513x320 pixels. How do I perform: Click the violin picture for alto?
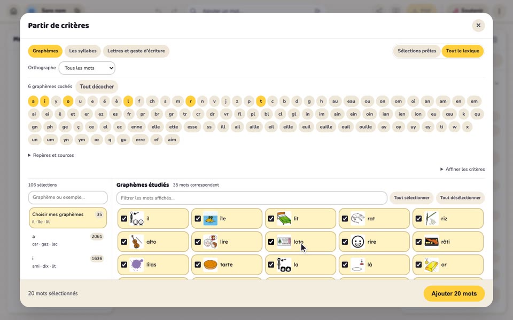(x=137, y=242)
